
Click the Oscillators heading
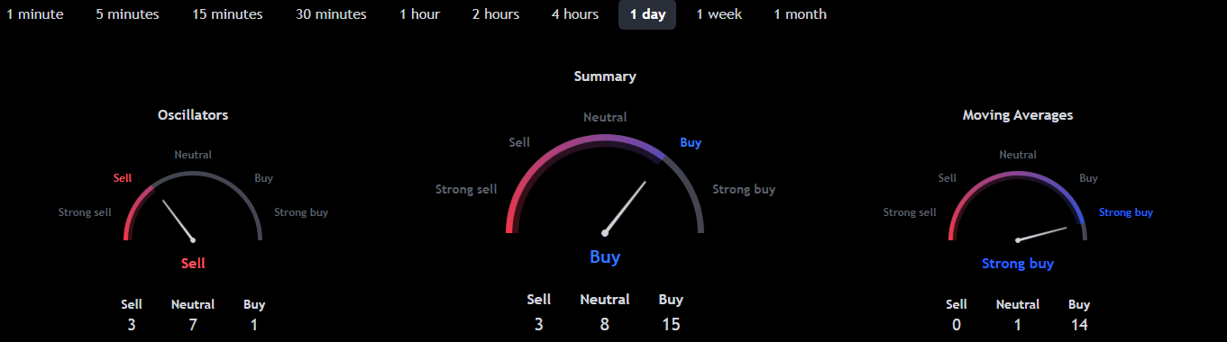click(193, 115)
